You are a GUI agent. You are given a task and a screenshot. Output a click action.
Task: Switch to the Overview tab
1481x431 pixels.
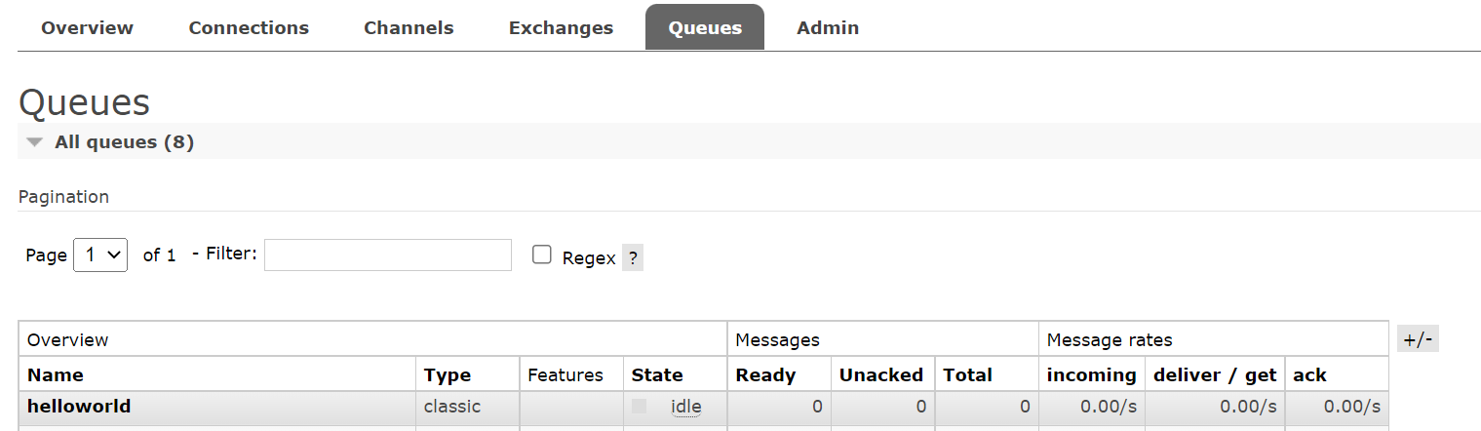click(x=87, y=27)
